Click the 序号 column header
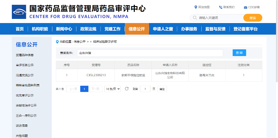 [x=67, y=65]
